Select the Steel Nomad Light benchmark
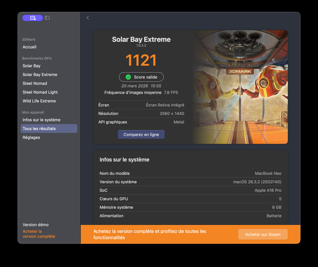Image resolution: width=318 pixels, height=267 pixels. 40,92
